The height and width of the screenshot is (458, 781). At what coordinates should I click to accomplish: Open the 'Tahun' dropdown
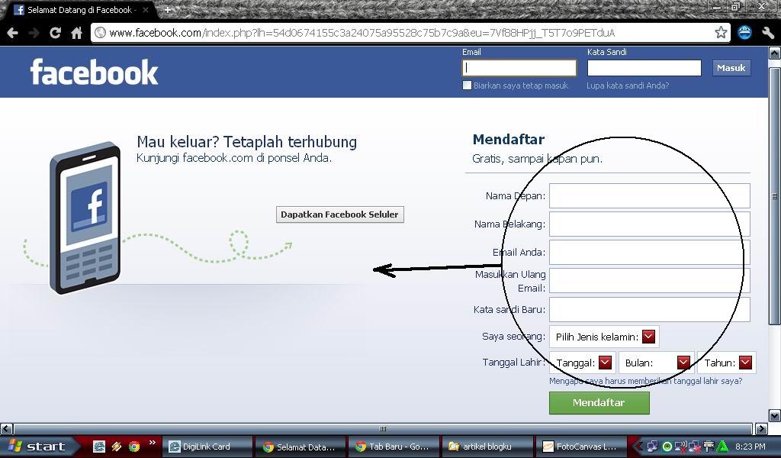point(746,363)
